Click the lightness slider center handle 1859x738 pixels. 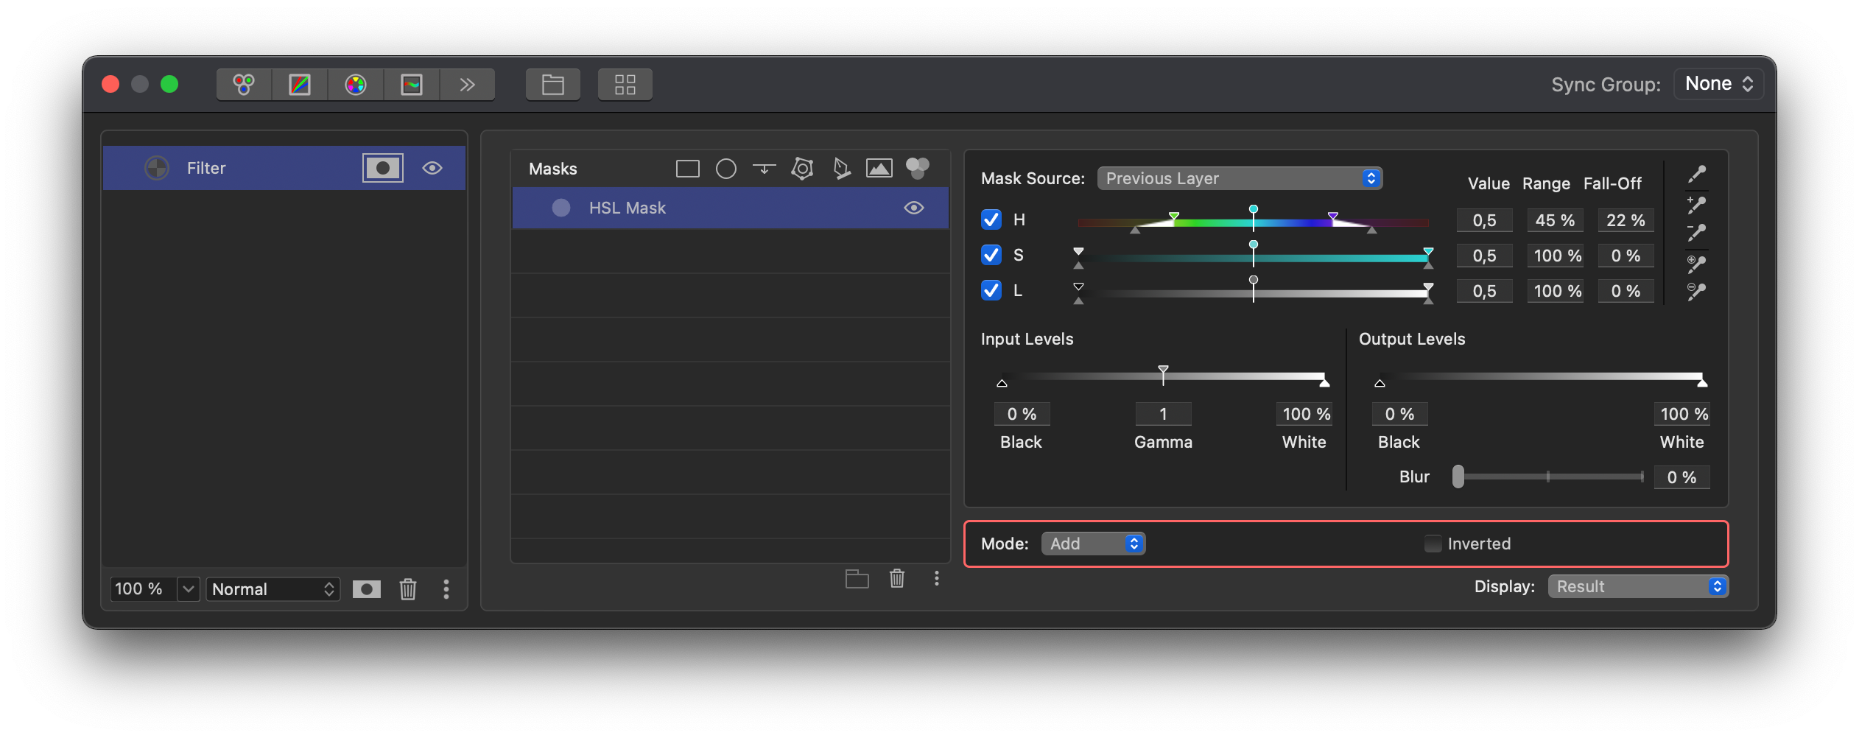click(x=1254, y=281)
